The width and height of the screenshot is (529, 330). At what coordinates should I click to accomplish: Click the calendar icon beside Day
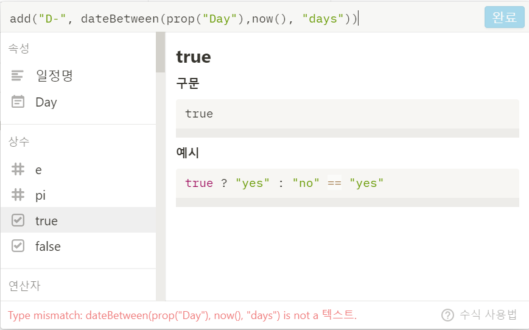18,102
